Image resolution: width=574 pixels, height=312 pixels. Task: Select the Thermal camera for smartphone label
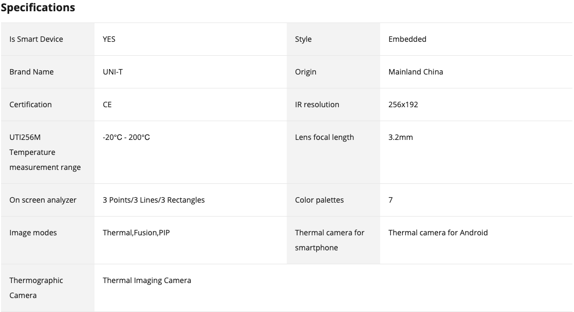(330, 240)
